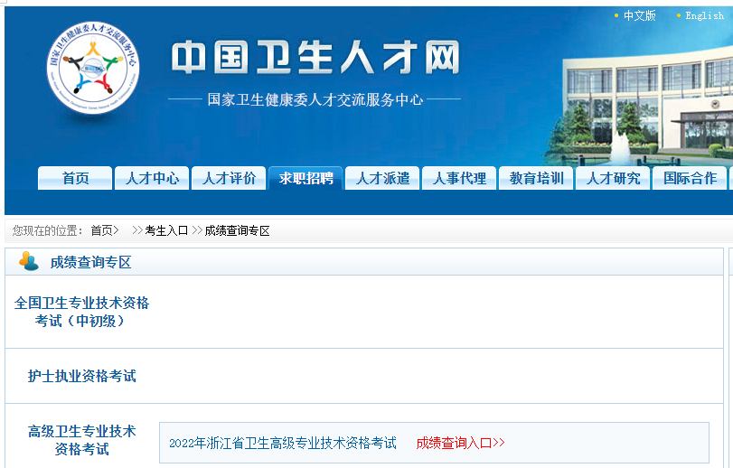The width and height of the screenshot is (733, 468).
Task: Click the 成绩查询专区 section heading
Action: 90,262
